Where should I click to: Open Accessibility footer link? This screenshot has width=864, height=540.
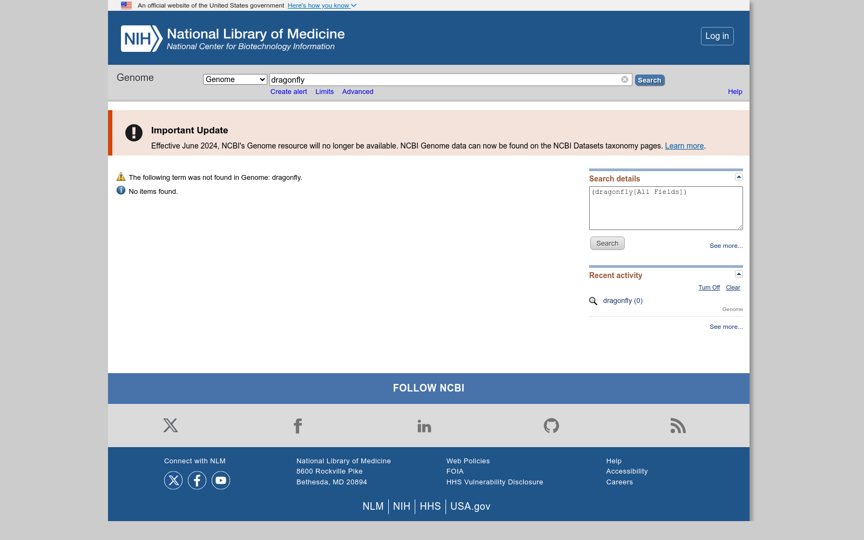point(627,471)
